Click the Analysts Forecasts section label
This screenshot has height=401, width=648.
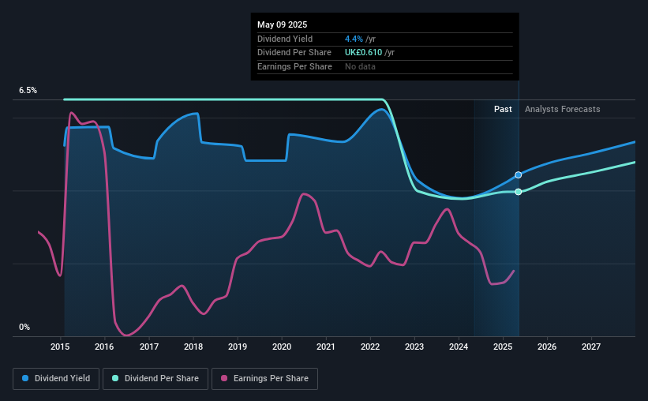coord(563,109)
